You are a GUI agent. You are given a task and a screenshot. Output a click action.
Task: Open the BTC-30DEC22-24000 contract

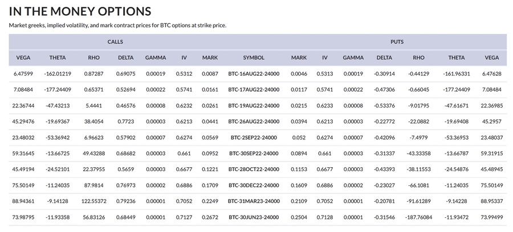tap(254, 185)
